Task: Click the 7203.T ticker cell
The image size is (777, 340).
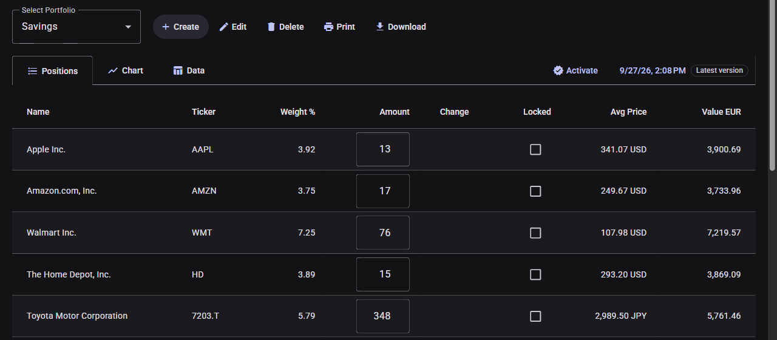Action: 205,316
